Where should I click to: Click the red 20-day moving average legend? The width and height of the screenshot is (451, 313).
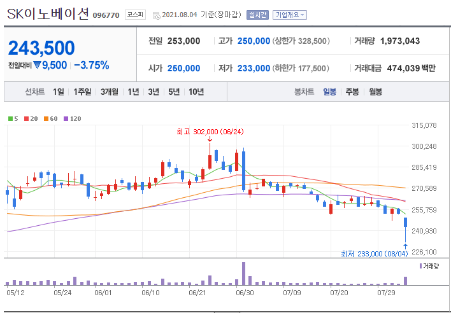(x=31, y=118)
